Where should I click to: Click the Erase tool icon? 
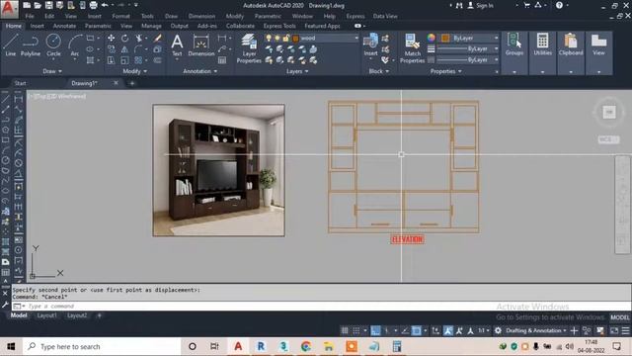click(158, 38)
